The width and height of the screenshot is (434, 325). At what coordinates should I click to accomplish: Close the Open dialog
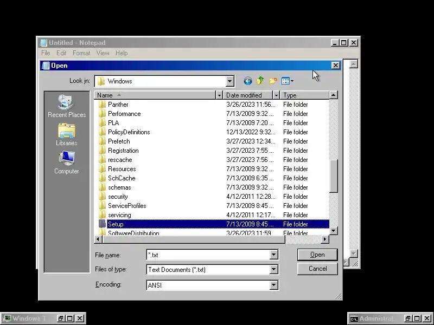pos(335,66)
